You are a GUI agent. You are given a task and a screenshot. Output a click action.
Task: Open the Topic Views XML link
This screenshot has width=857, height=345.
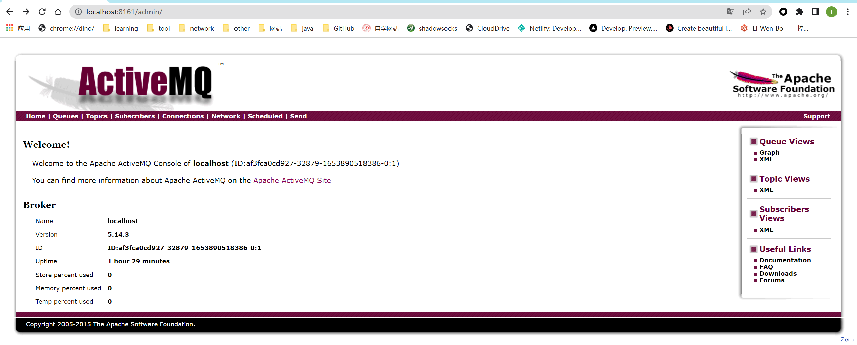click(766, 190)
